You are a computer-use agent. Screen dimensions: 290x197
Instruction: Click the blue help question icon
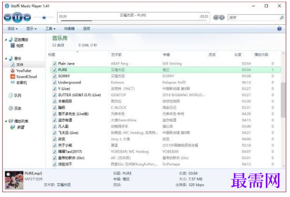[279, 28]
